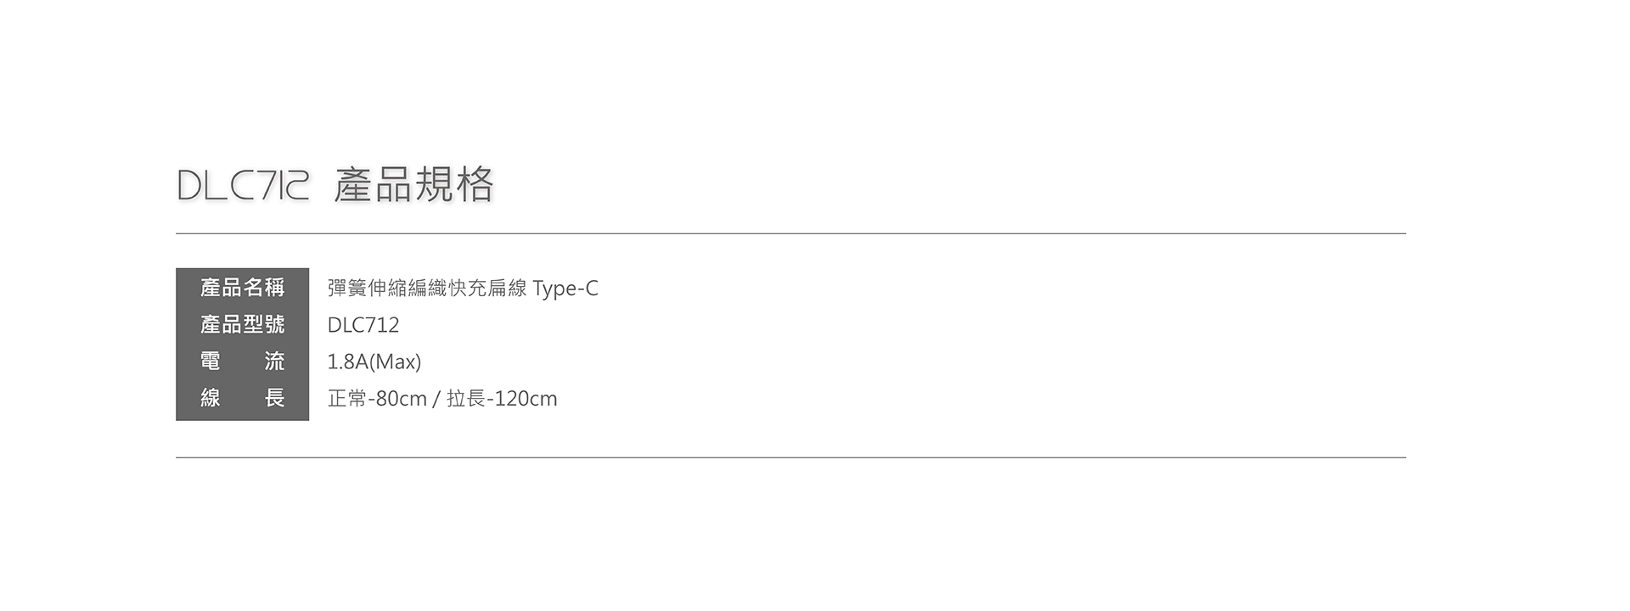Click the DLC712 model number value
This screenshot has height=611, width=1630.
click(363, 325)
